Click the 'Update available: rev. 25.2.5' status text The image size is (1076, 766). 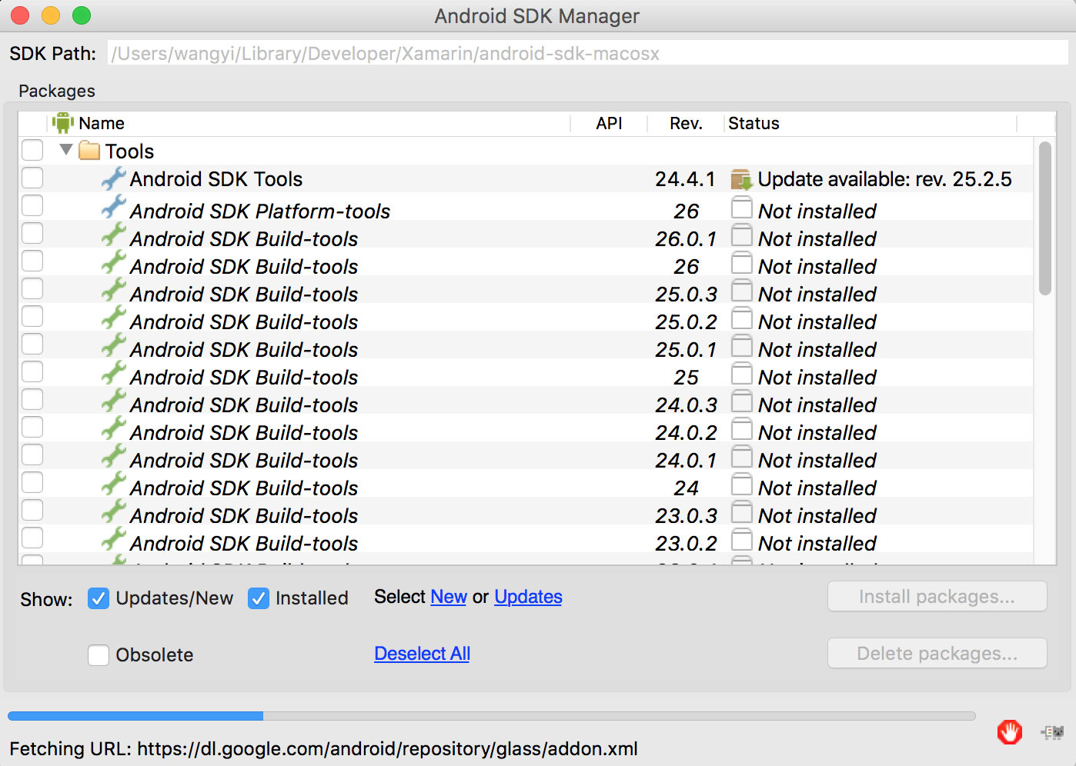tap(885, 179)
